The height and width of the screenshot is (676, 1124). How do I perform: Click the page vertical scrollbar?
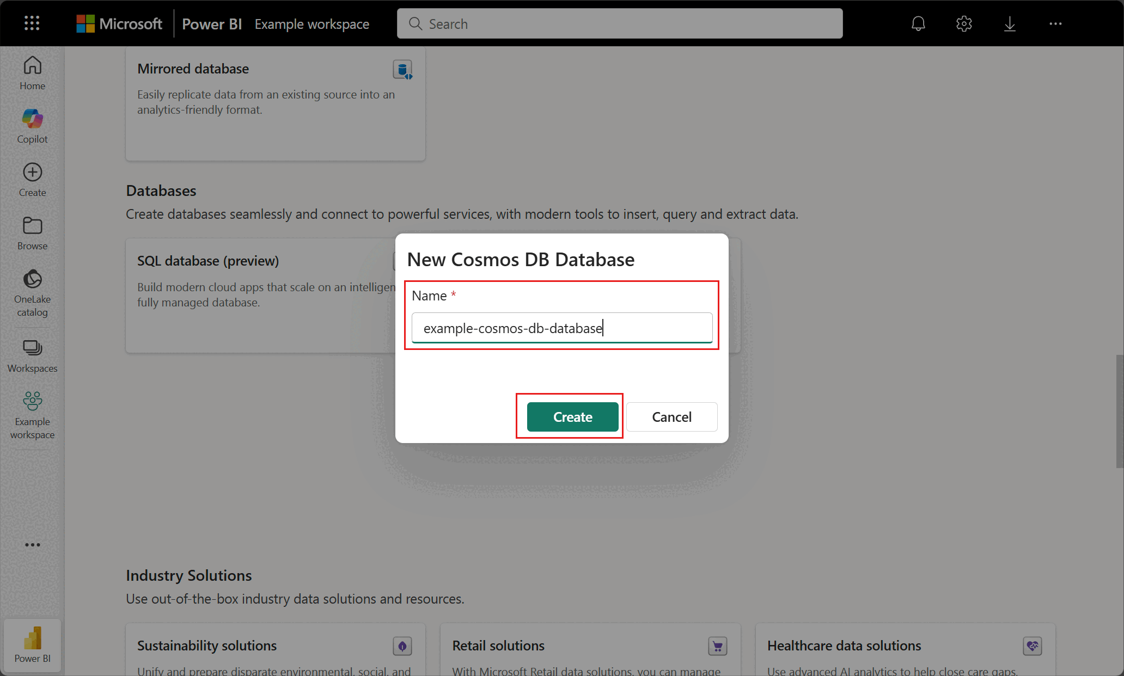click(1119, 411)
